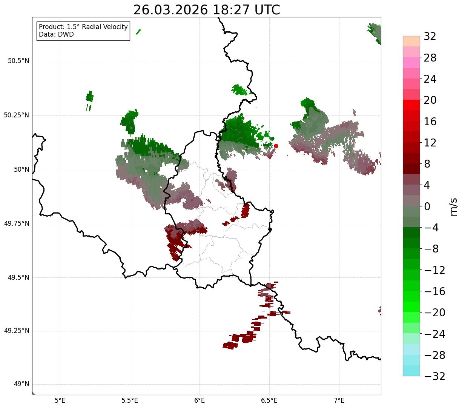
Task: Click the 50.5°N latitude label
Action: click(18, 61)
